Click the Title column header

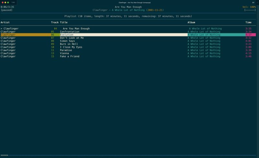click(x=63, y=22)
